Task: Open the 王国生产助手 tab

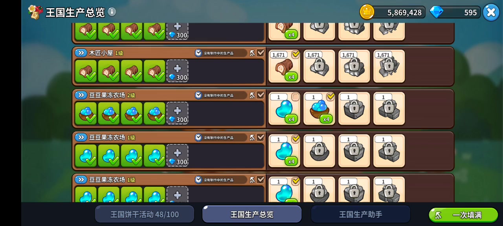Action: click(361, 214)
